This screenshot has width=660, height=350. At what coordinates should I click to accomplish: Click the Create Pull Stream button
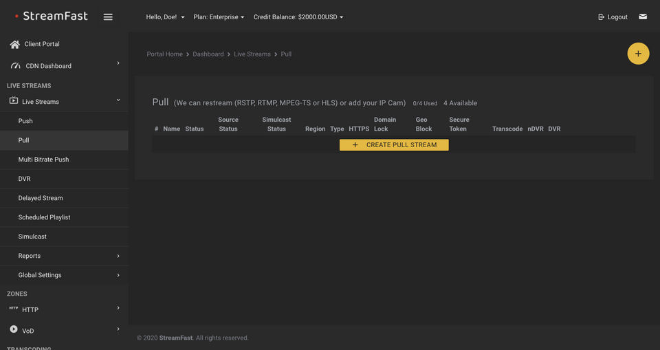pos(394,145)
